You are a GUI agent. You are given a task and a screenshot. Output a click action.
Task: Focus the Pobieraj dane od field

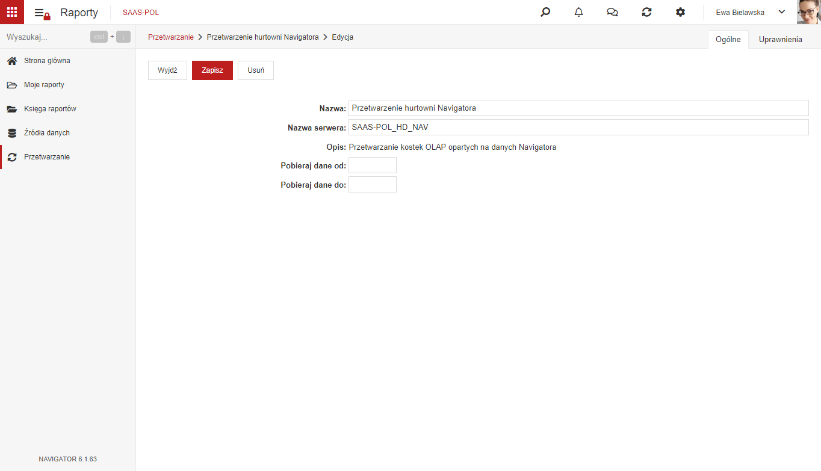tap(373, 165)
